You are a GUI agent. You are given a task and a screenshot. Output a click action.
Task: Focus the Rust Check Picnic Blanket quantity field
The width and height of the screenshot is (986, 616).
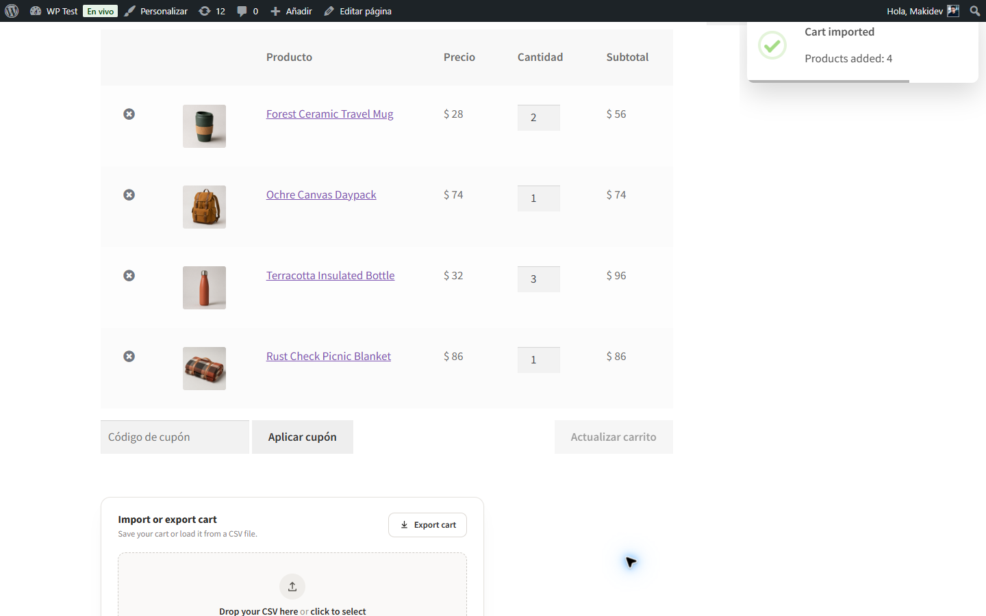[539, 360]
